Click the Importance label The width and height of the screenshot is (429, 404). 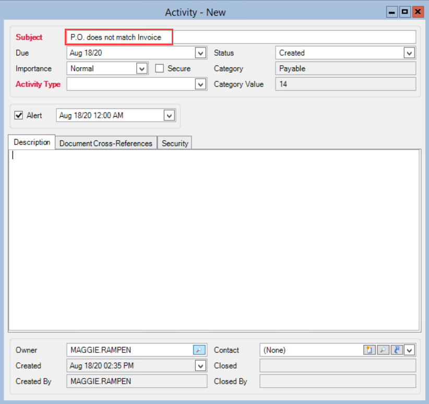tap(33, 68)
